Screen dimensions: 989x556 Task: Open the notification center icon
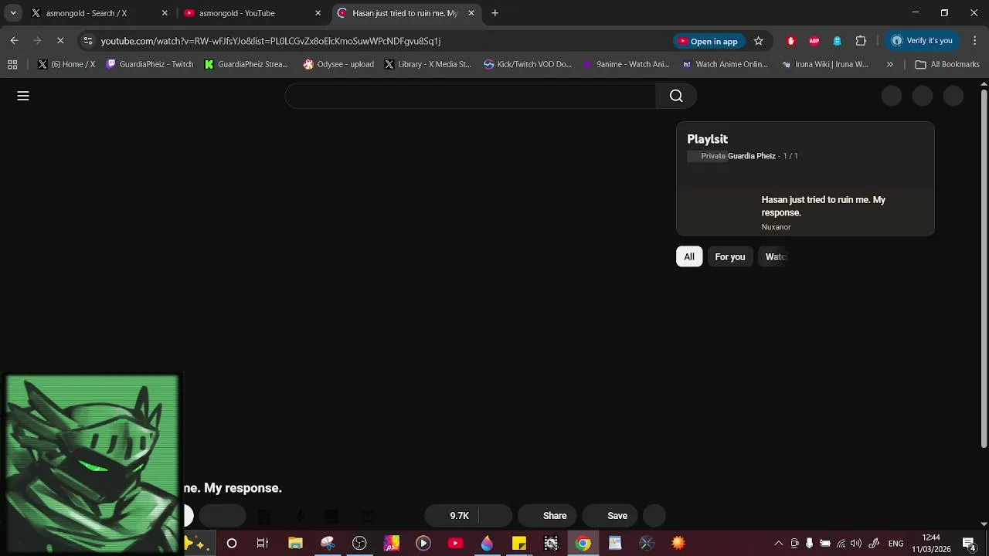(969, 544)
